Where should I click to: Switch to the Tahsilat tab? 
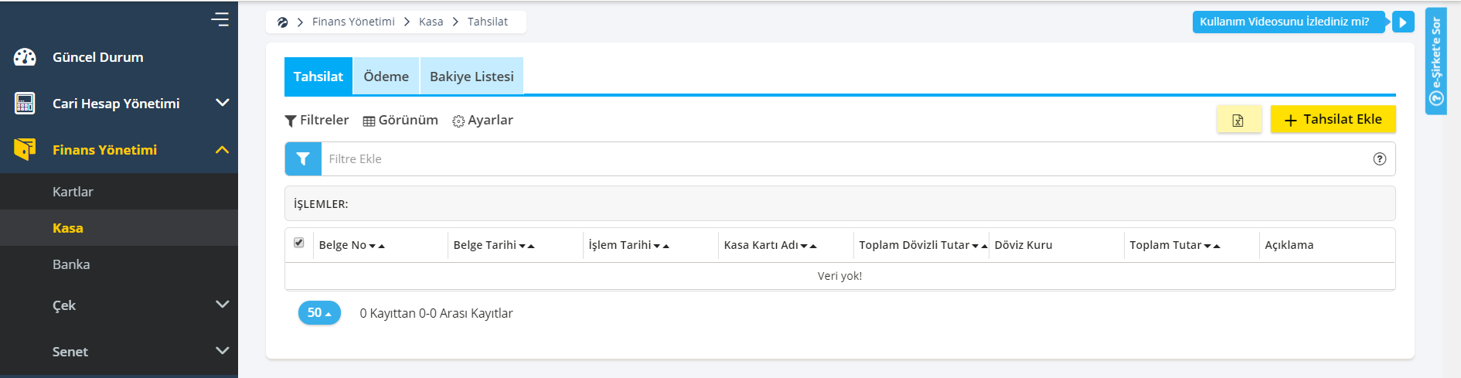tap(318, 77)
